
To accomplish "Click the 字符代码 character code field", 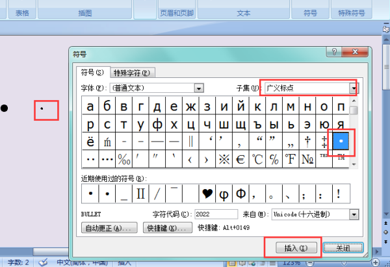I will [216, 214].
